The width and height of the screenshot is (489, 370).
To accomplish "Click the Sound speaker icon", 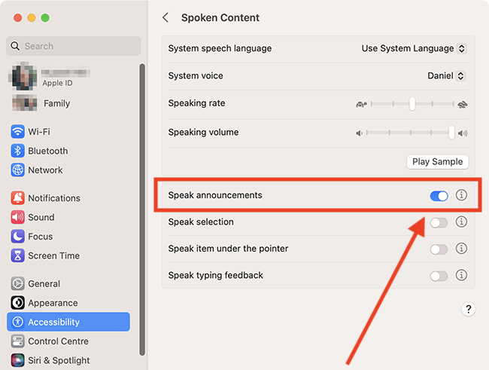I will tap(18, 217).
